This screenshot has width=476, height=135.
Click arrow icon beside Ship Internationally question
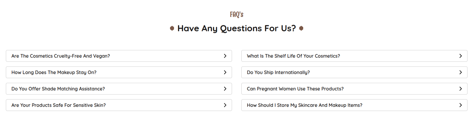pyautogui.click(x=460, y=72)
